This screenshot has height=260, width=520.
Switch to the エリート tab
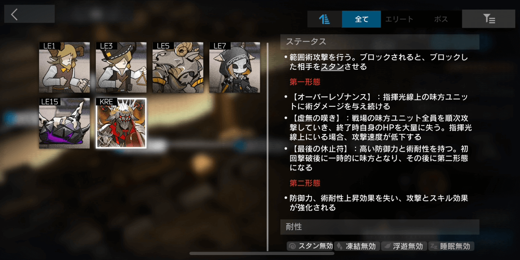pos(399,19)
